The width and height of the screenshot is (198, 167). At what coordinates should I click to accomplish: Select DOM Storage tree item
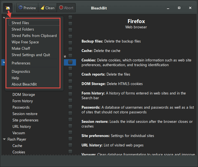tap(24, 95)
